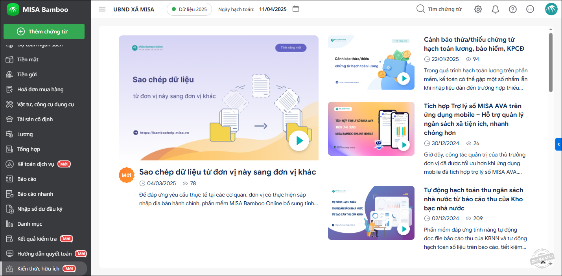Click the 02/12/2024 article date
The image size is (562, 276).
(445, 218)
